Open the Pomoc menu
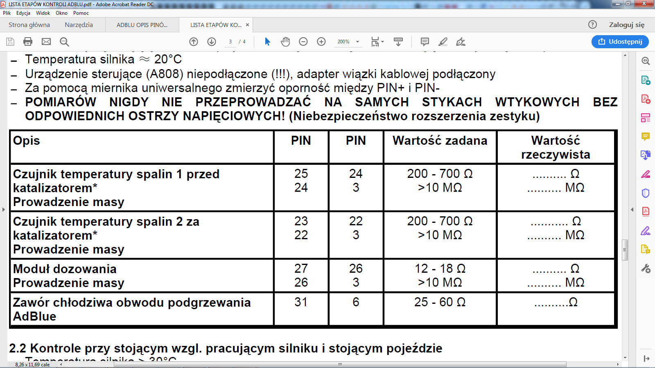 tap(81, 13)
